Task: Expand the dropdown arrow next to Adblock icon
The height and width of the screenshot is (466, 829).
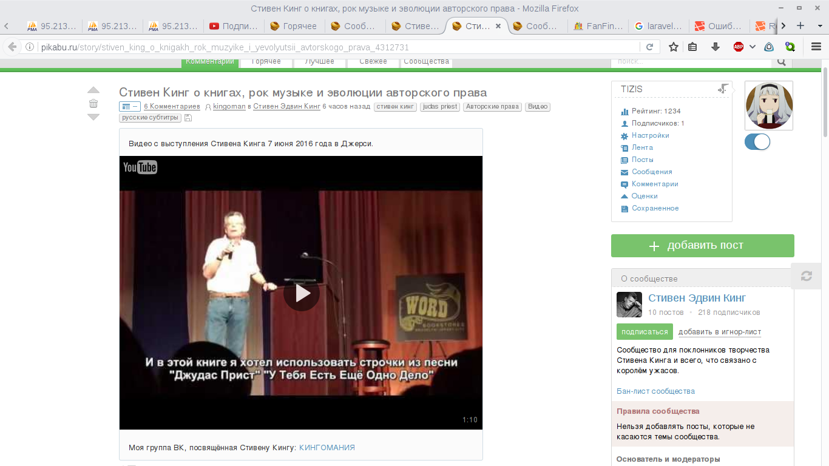Action: (753, 47)
